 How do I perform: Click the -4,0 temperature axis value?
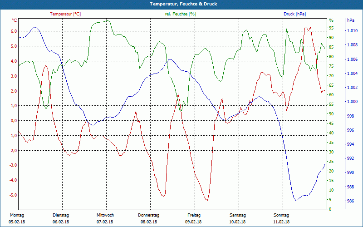pyautogui.click(x=13, y=180)
